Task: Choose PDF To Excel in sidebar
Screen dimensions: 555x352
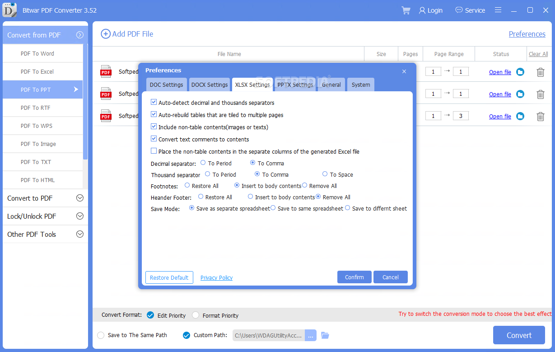Action: (42, 71)
